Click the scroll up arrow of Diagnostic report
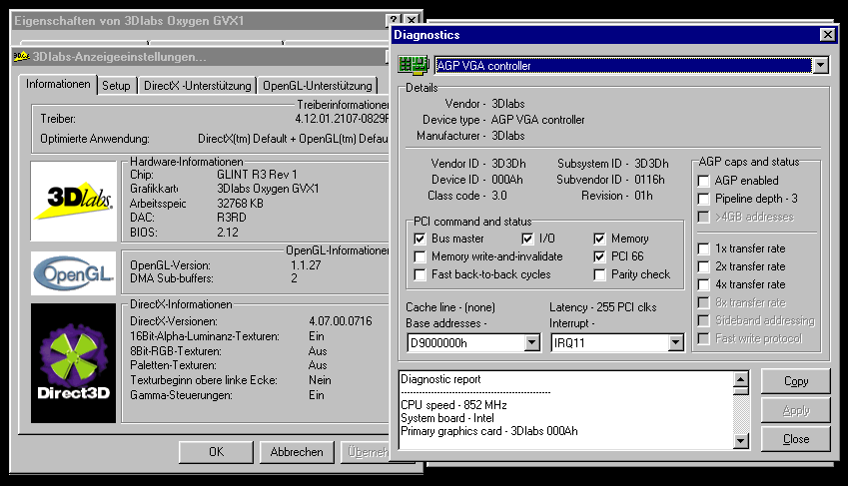The height and width of the screenshot is (486, 848). click(x=741, y=379)
